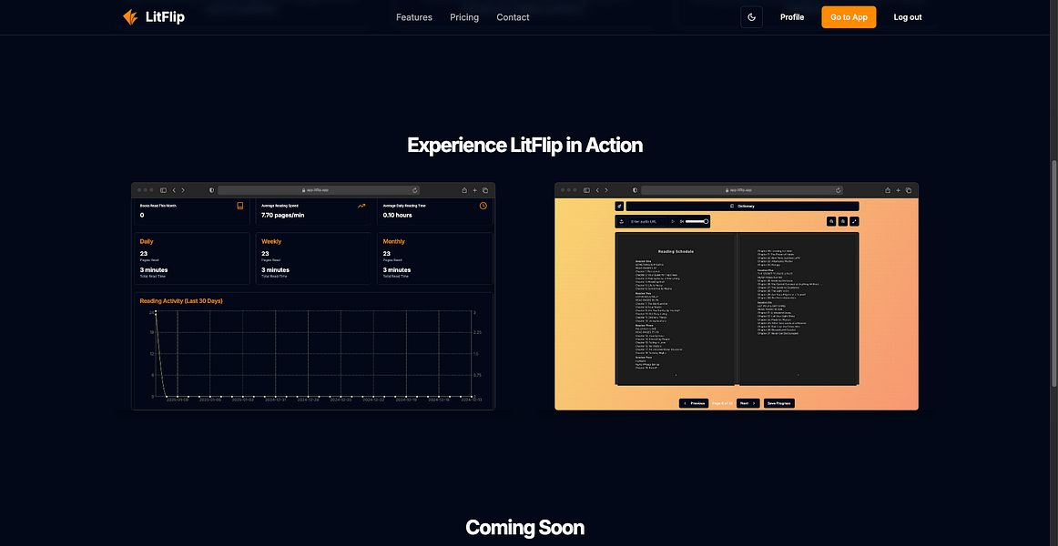The width and height of the screenshot is (1058, 546).
Task: Click the right book page in the reader
Action: pos(799,308)
